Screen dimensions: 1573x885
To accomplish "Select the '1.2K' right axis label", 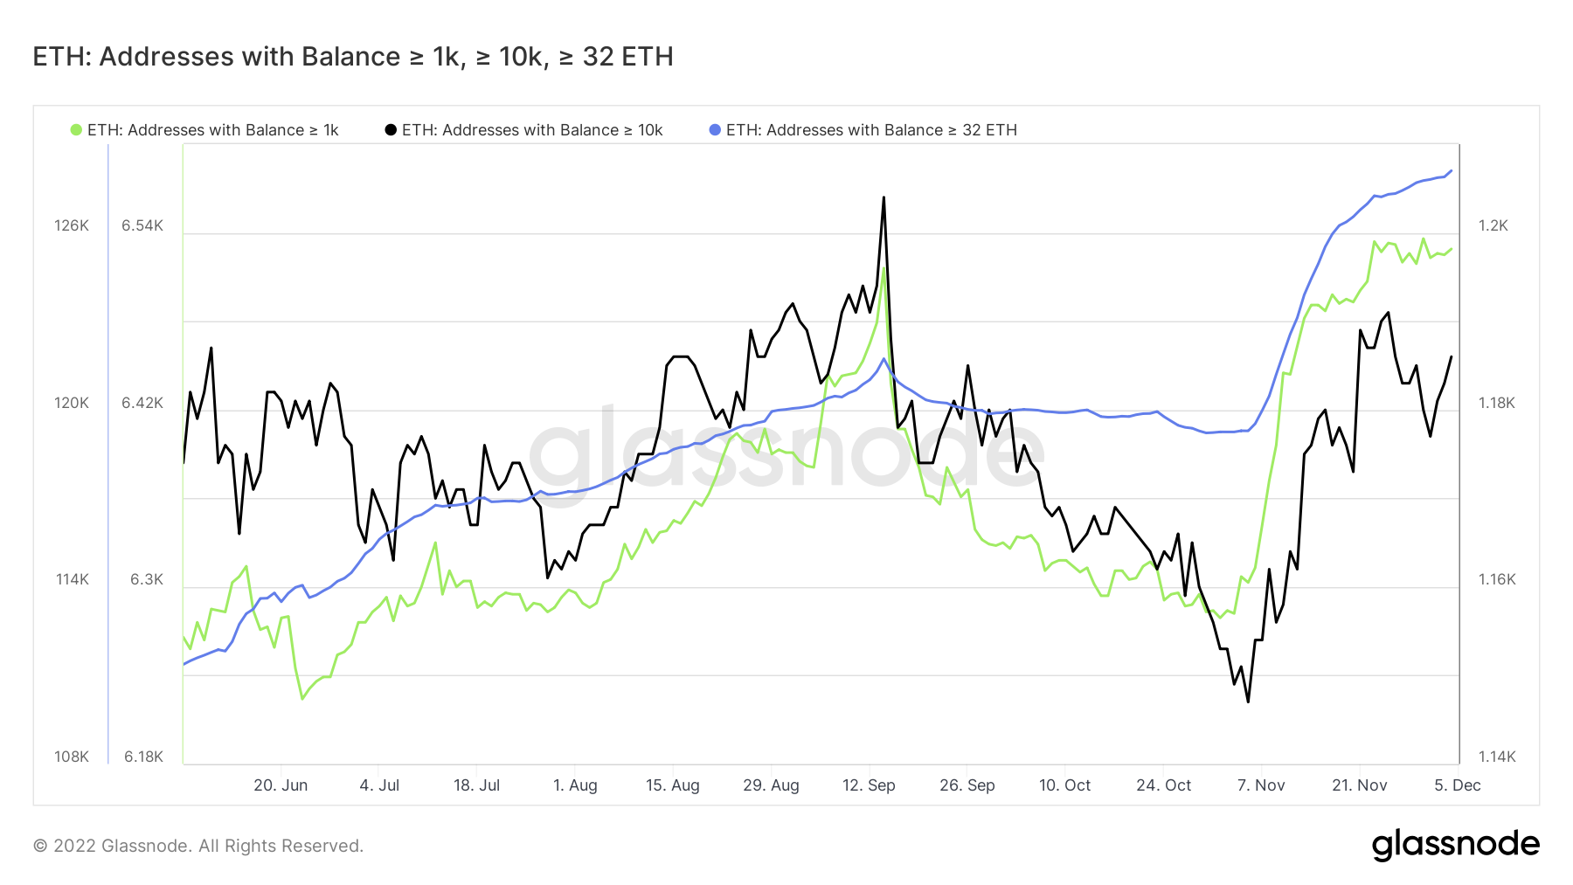I will tap(1493, 225).
